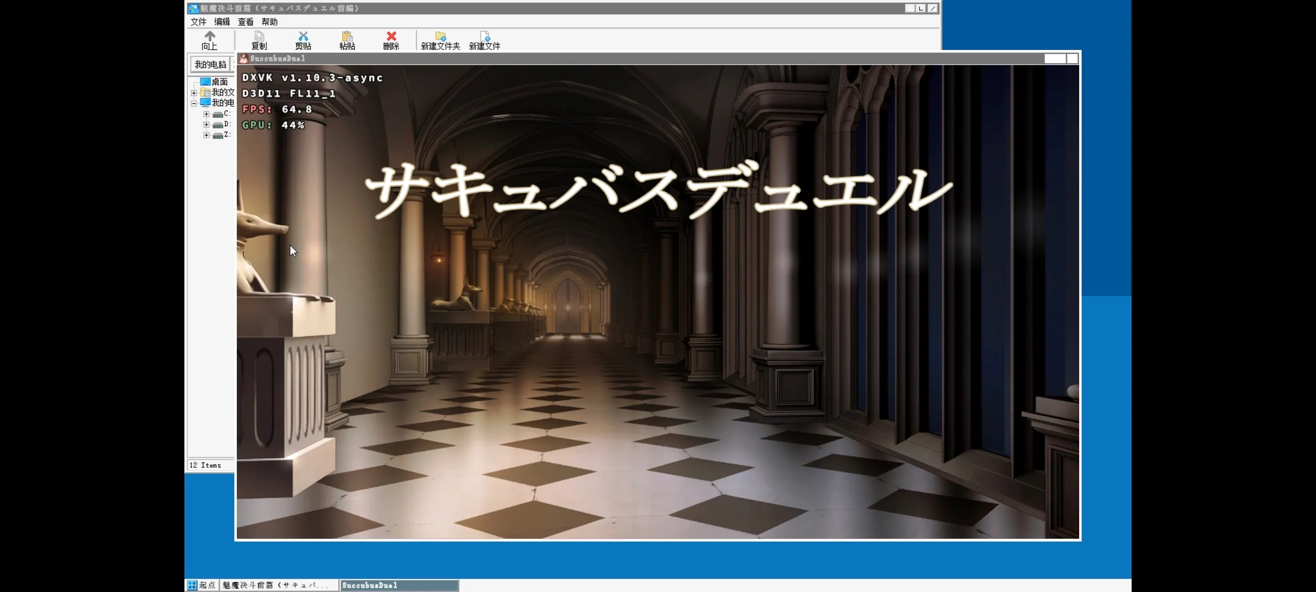This screenshot has height=592, width=1316.
Task: Select the D: drive icon in tree
Action: point(217,125)
